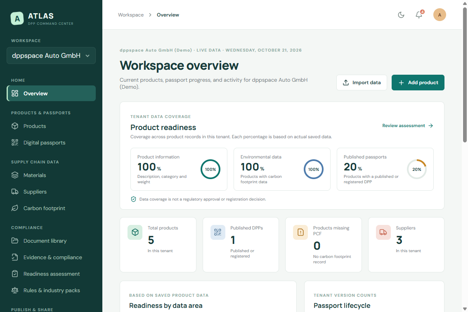Click the Add product button
This screenshot has height=312, width=468.
[418, 83]
